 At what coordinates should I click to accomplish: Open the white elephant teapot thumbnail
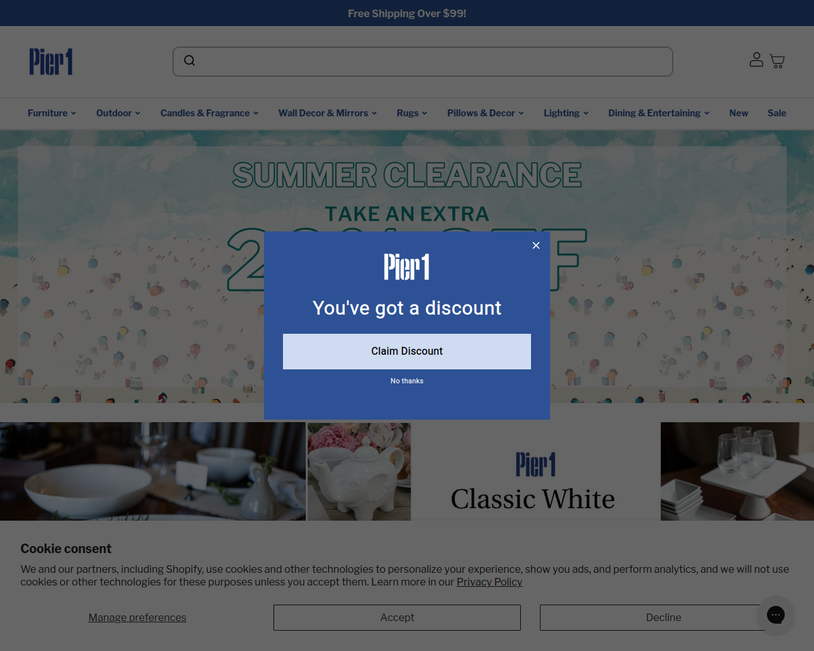[x=359, y=471]
